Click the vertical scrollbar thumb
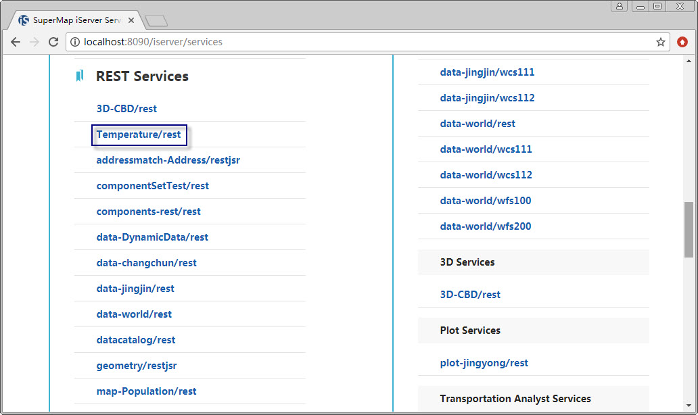Viewport: 698px width, 415px height. [689, 230]
